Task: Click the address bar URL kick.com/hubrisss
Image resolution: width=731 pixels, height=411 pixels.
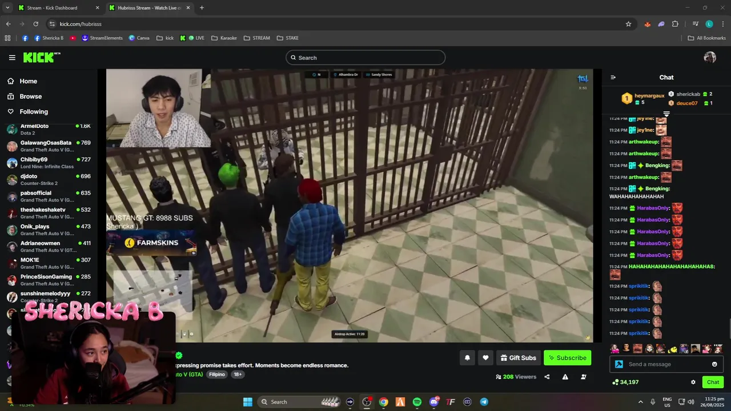Action: 81,24
